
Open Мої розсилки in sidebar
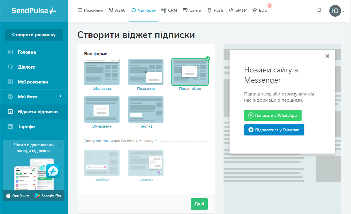click(34, 82)
